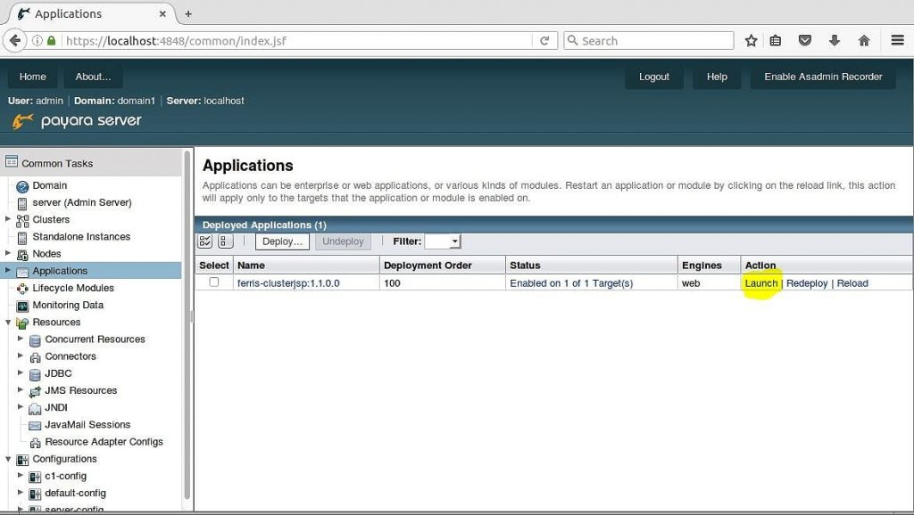Click the JavaMail Sessions envelope icon
The image size is (914, 515).
tap(35, 425)
